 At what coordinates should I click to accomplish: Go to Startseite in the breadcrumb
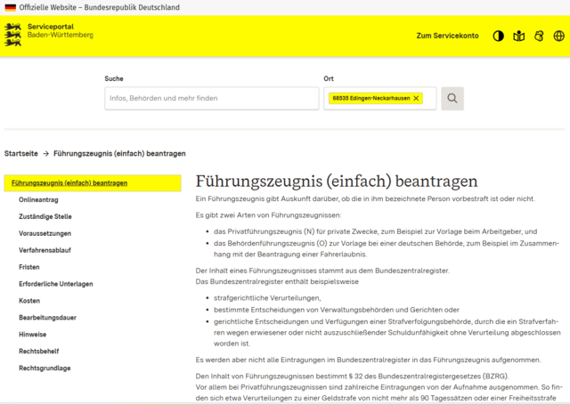[20, 153]
